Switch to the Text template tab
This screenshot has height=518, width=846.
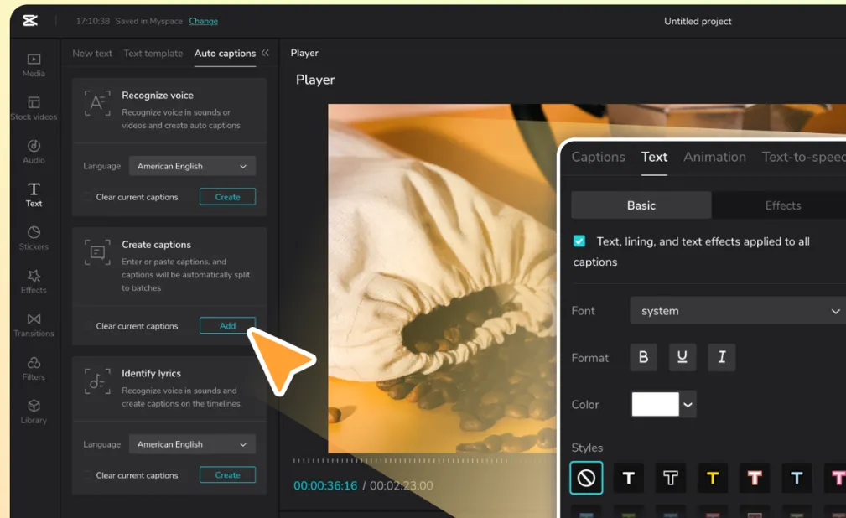(x=153, y=54)
